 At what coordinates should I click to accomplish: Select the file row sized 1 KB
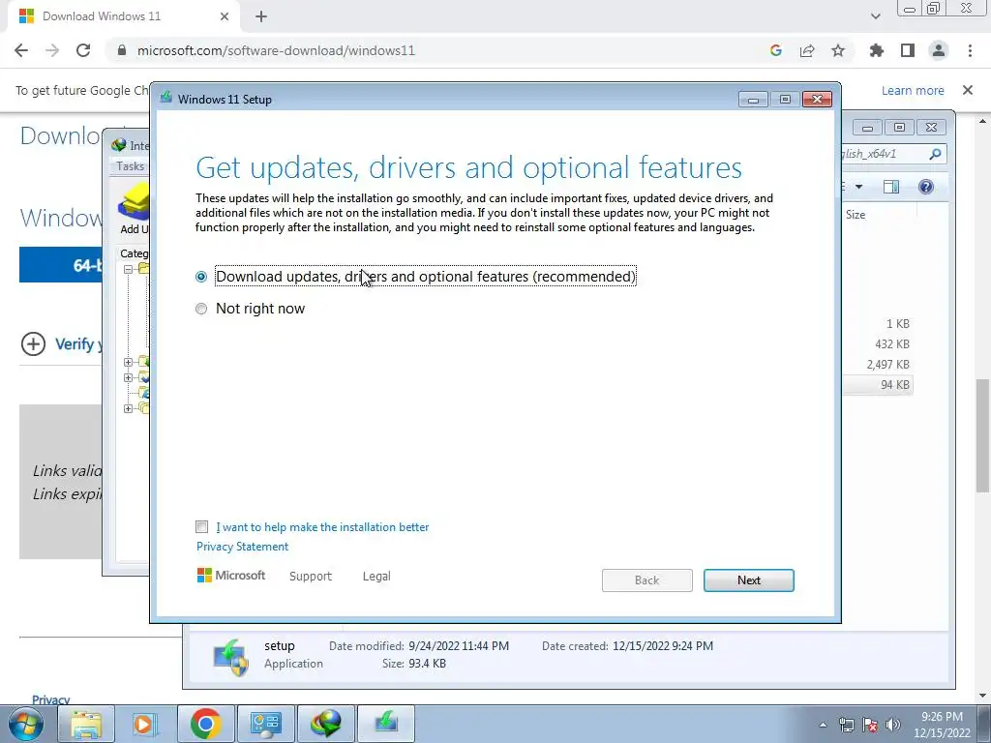877,324
